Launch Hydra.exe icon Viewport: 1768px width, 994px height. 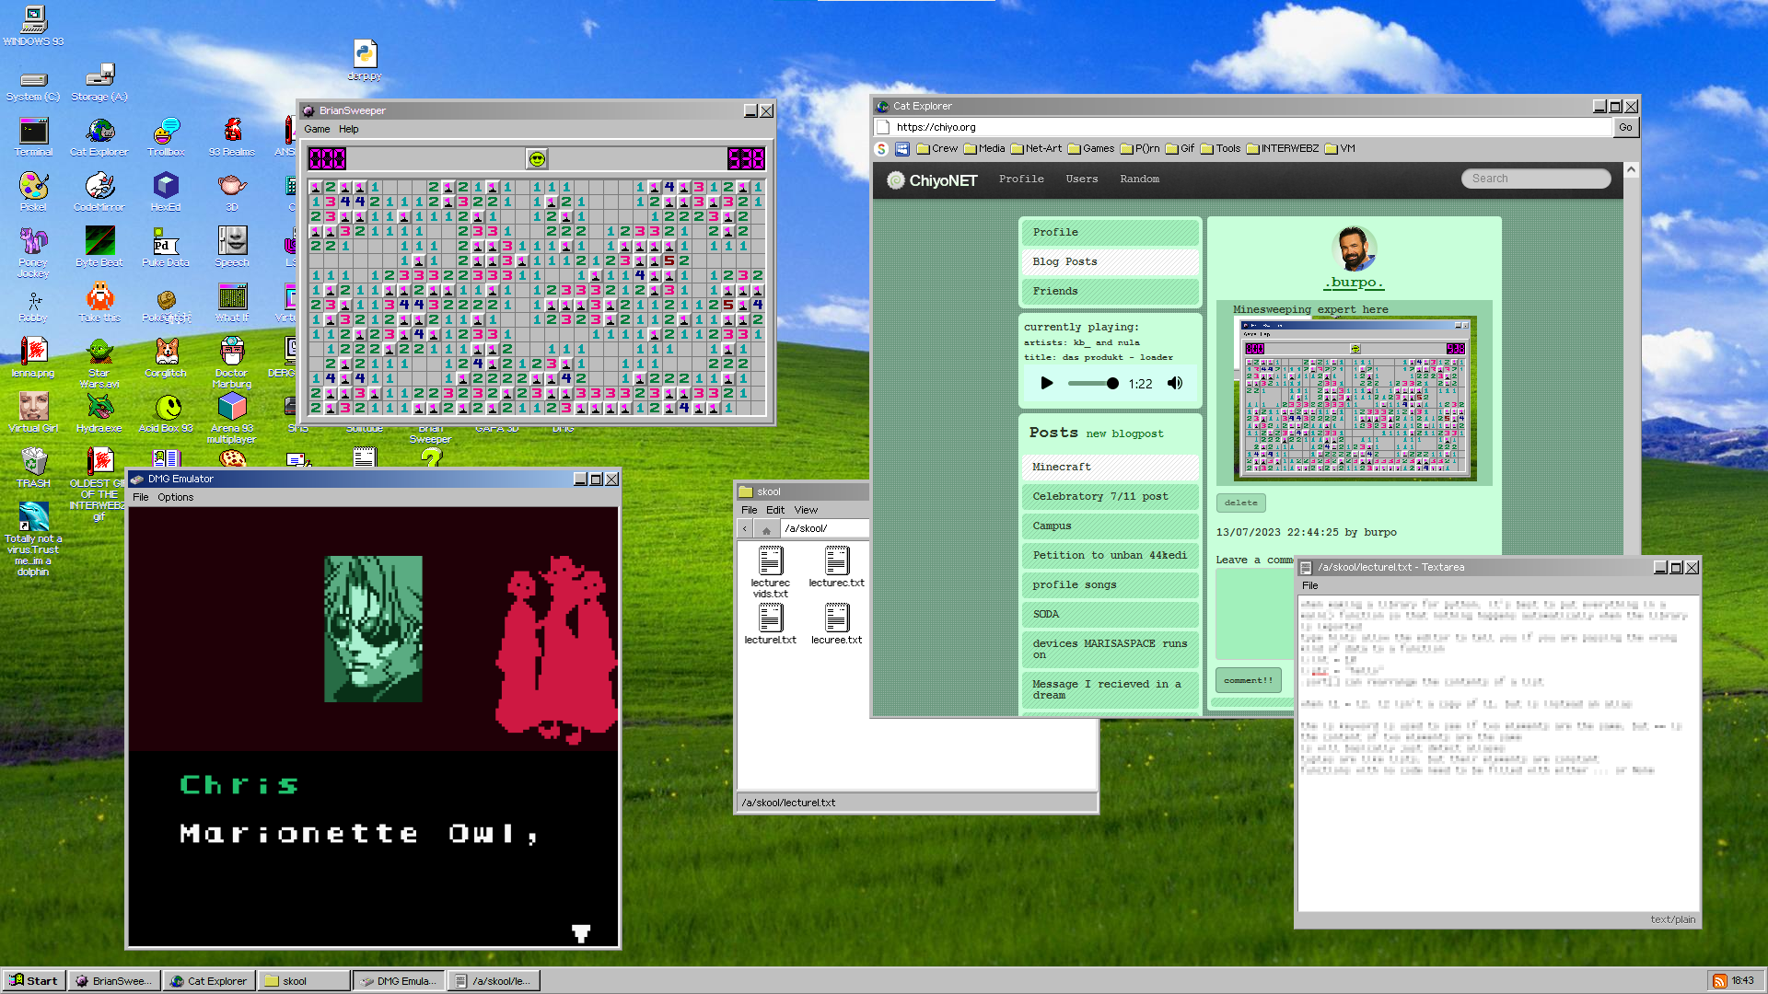99,414
